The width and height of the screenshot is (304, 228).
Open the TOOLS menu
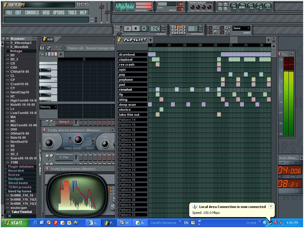point(72,13)
